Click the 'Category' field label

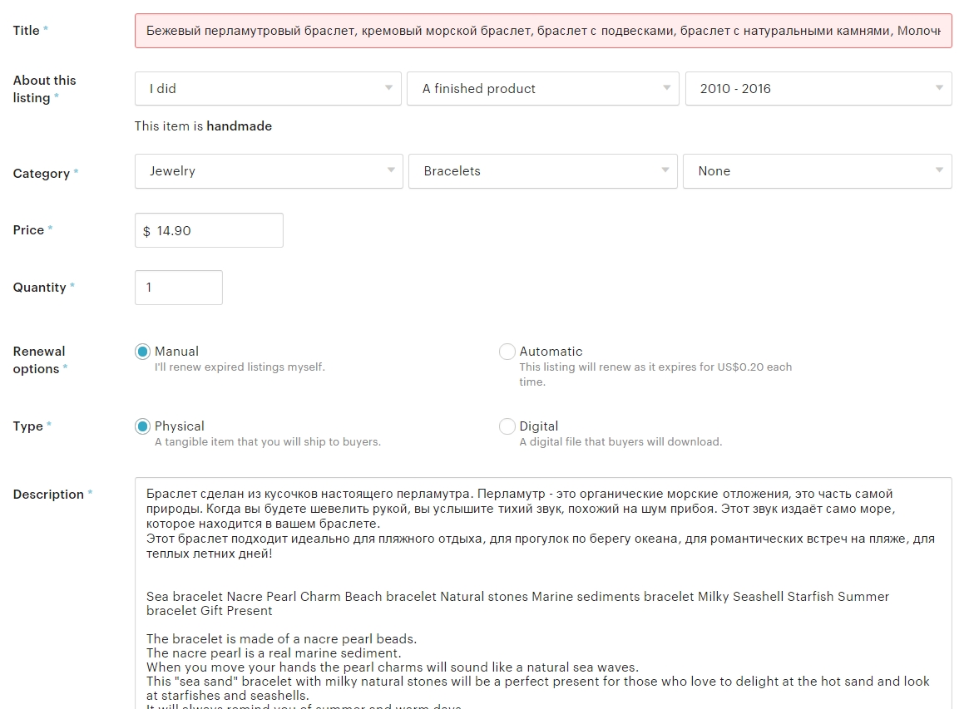[x=45, y=174]
